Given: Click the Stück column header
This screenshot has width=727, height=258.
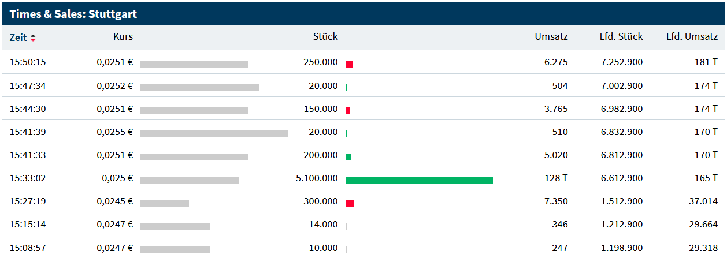Looking at the screenshot, I should tap(325, 37).
